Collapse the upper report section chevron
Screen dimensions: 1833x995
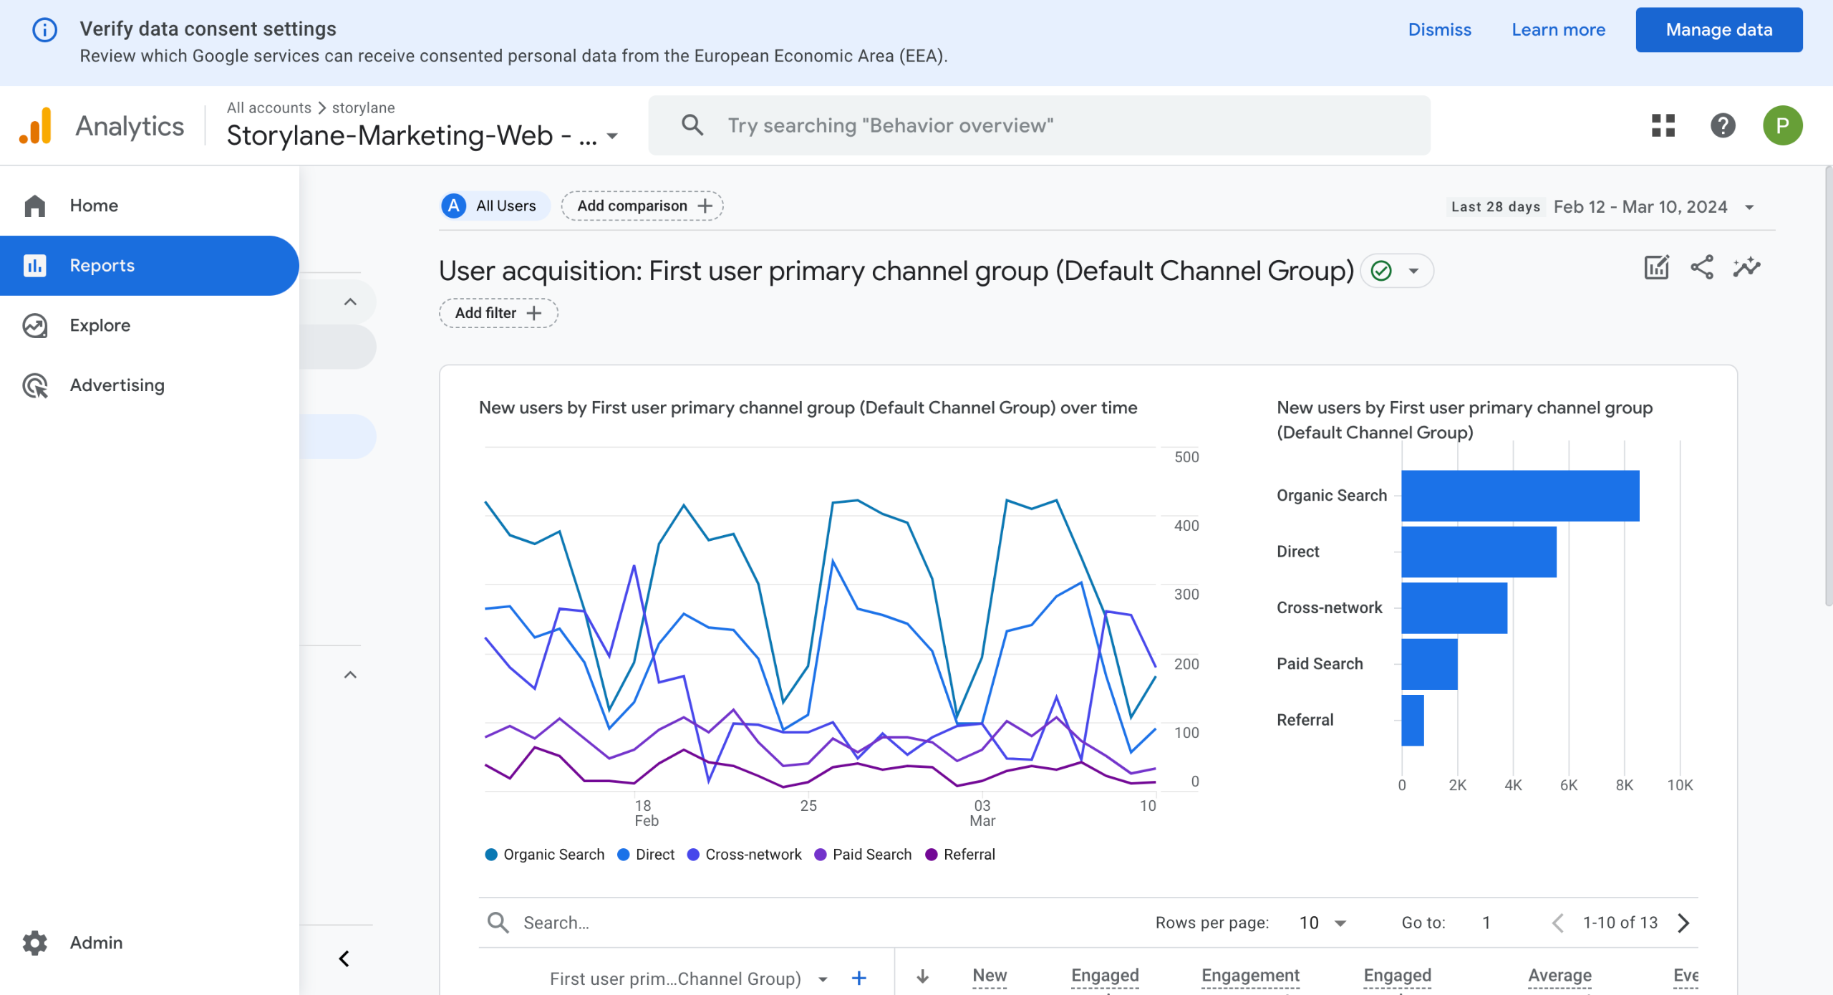(x=350, y=302)
